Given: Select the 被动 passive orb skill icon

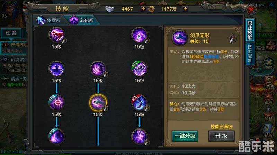Looking at the screenshot, I should tap(56, 103).
